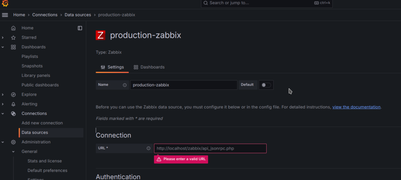Select the Settings tab
Image resolution: width=401 pixels, height=180 pixels.
click(112, 67)
